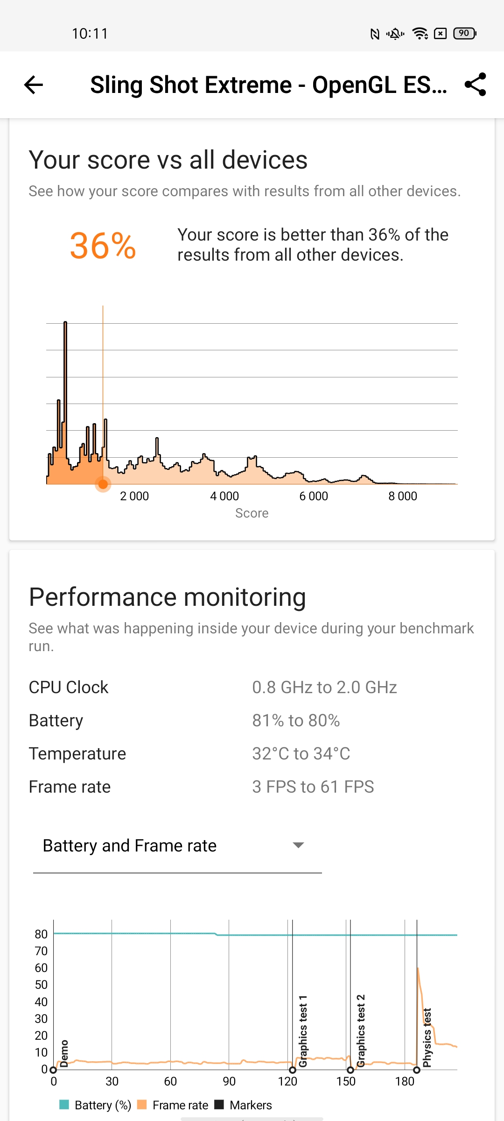Viewport: 504px width, 1121px height.
Task: Tap the CPU Clock row
Action: pos(69,688)
